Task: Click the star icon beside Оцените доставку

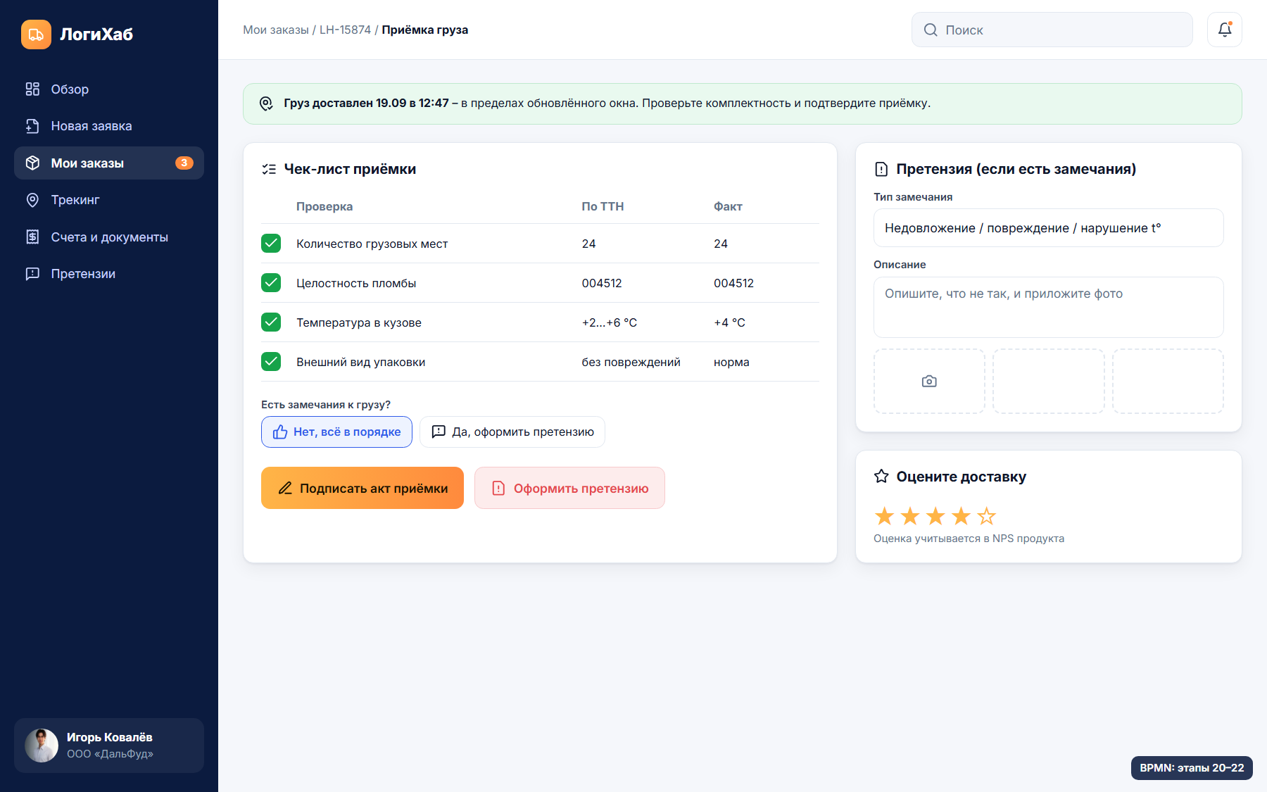Action: tap(881, 477)
